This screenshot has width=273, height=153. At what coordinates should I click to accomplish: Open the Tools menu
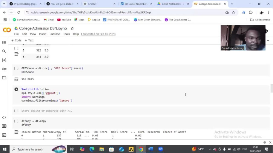point(66,34)
